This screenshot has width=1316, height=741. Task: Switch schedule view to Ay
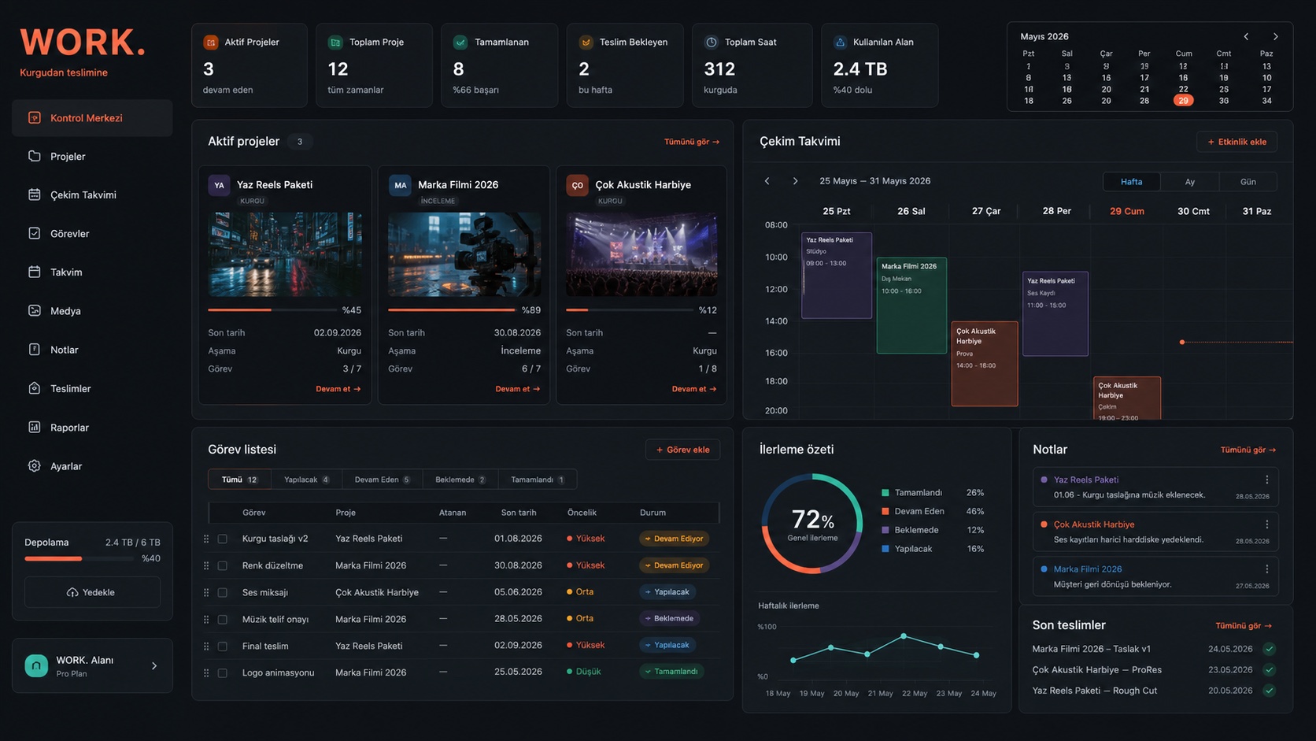point(1189,182)
